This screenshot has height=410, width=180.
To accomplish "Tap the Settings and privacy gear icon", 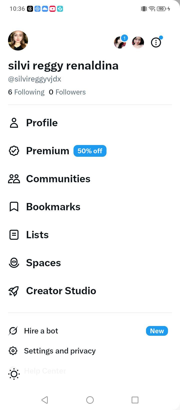I will (x=13, y=351).
